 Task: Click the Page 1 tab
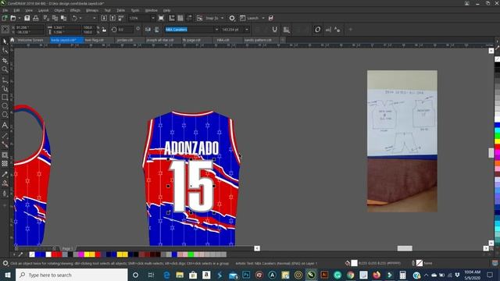[68, 248]
